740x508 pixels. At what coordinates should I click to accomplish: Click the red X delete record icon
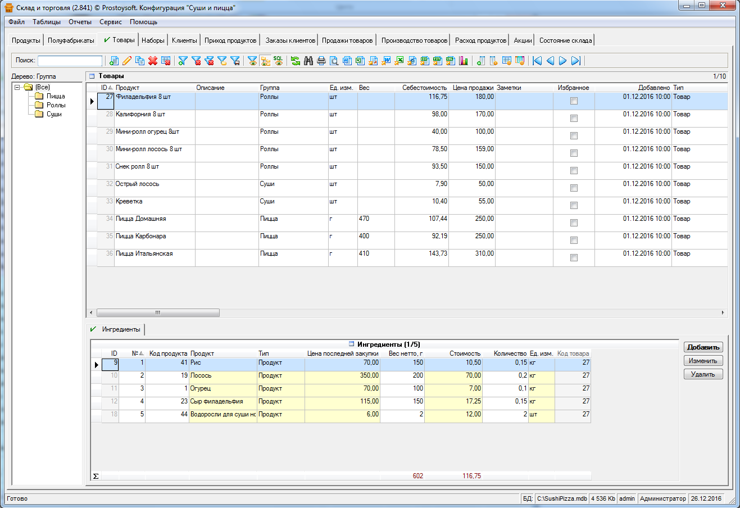tap(153, 61)
